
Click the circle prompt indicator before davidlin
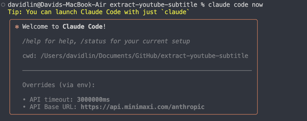pyautogui.click(x=3, y=5)
